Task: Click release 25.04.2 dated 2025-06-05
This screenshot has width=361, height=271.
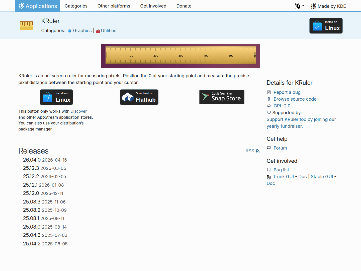Action: [45, 244]
